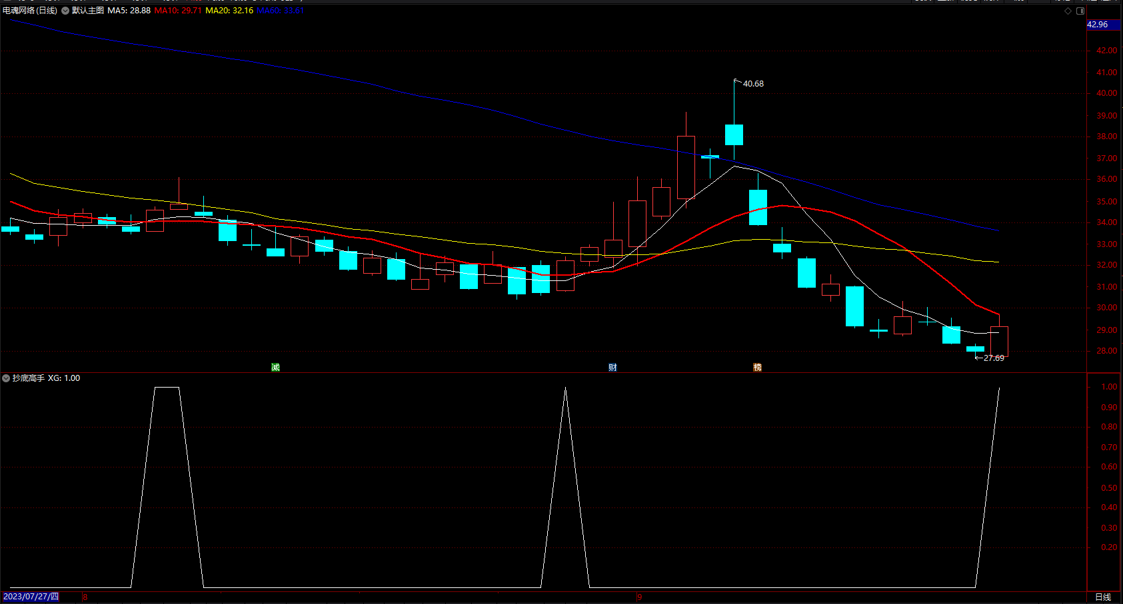1123x604 pixels.
Task: Click the last red hollow candlestick
Action: click(999, 342)
